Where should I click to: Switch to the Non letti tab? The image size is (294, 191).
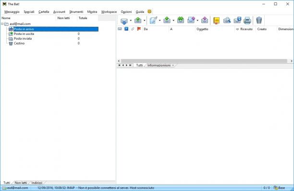tap(21, 182)
